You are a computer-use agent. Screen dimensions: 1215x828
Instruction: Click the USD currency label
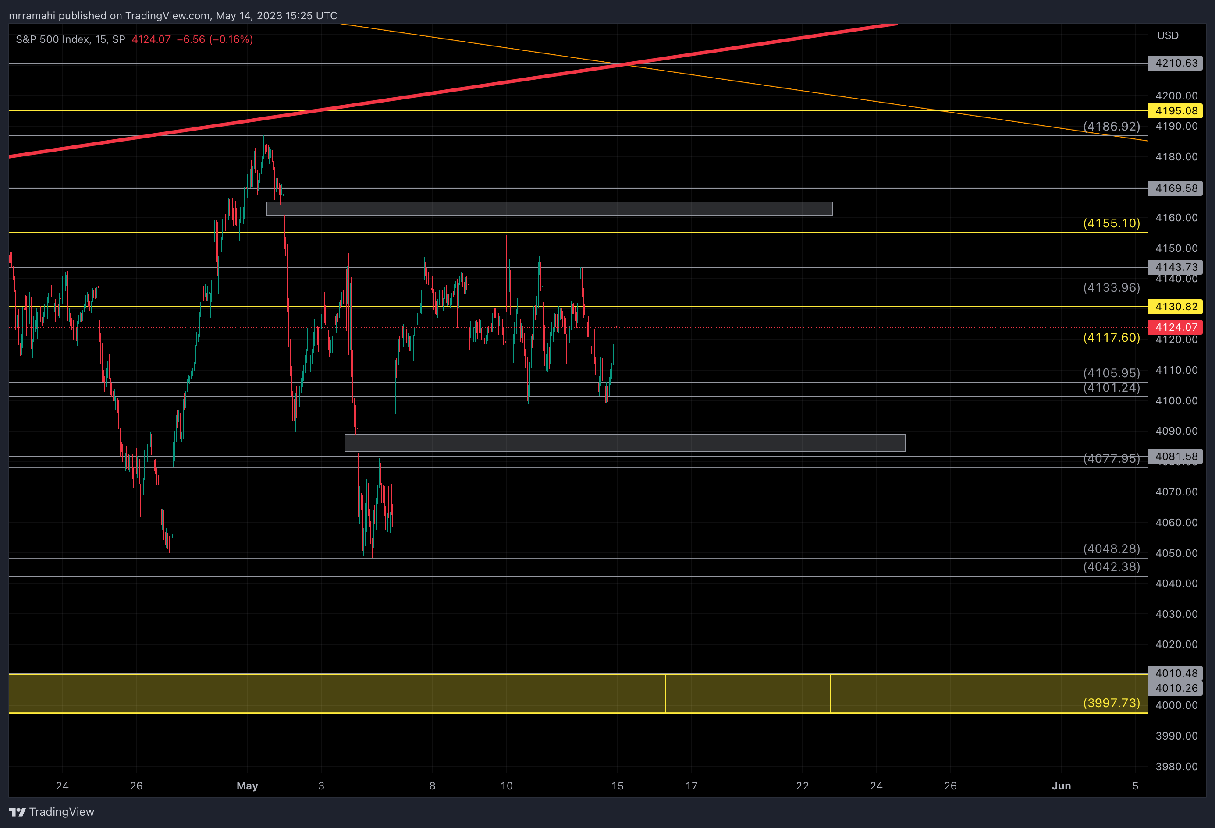[1167, 35]
